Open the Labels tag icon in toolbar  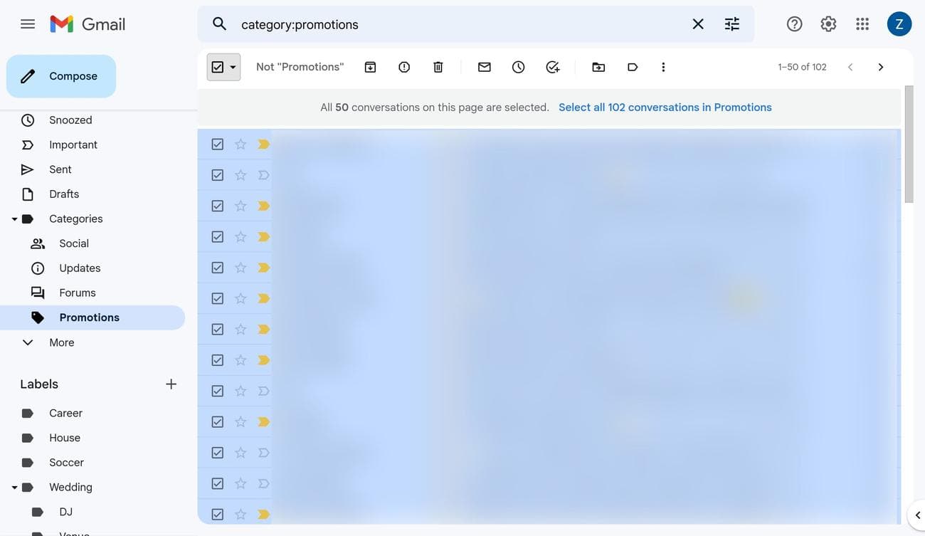click(633, 67)
